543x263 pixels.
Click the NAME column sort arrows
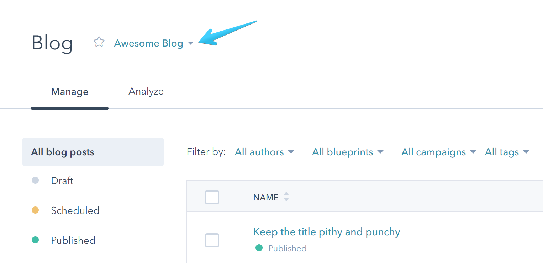[286, 197]
